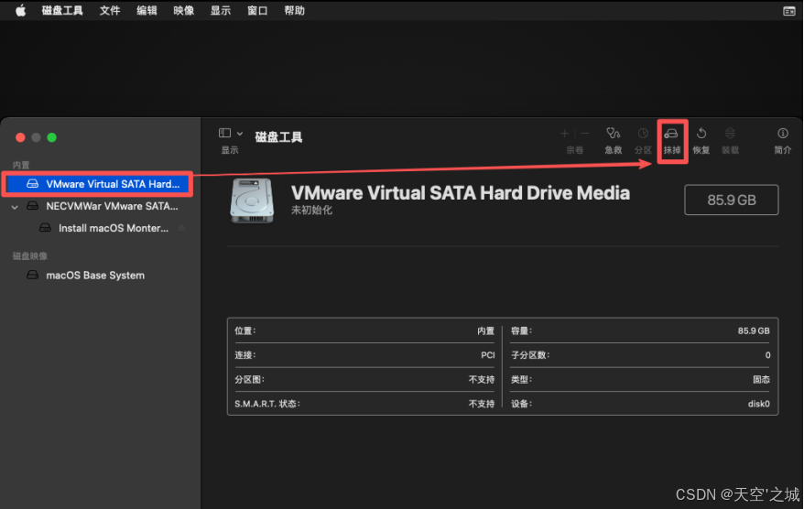804x509 pixels.
Task: Open the 显示 view options chevron
Action: click(239, 134)
